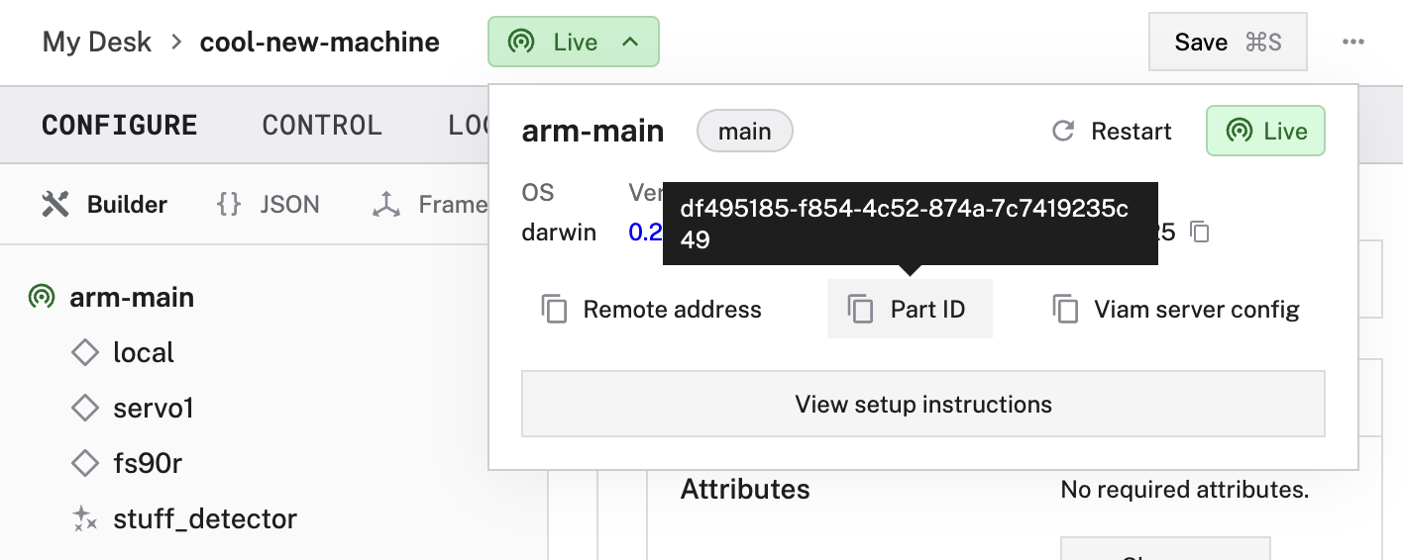Click the Restart icon for arm-main
The width and height of the screenshot is (1403, 560).
coord(1063,132)
